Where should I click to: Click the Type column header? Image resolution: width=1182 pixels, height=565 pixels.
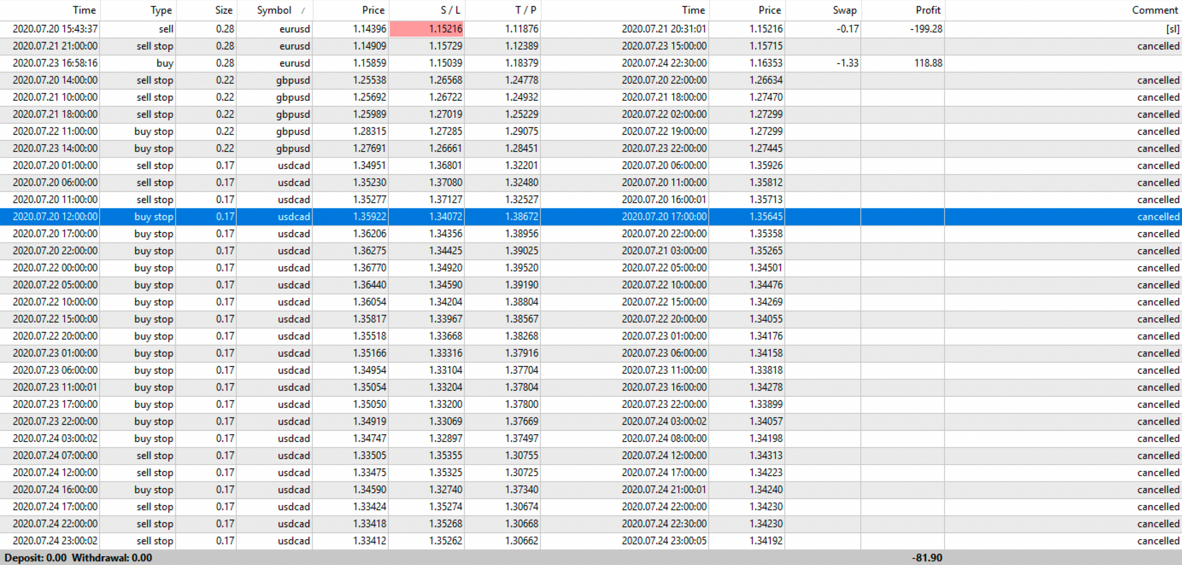[x=161, y=10]
